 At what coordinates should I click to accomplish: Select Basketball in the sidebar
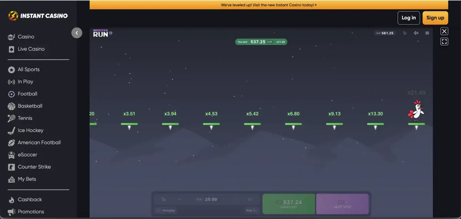coord(30,106)
